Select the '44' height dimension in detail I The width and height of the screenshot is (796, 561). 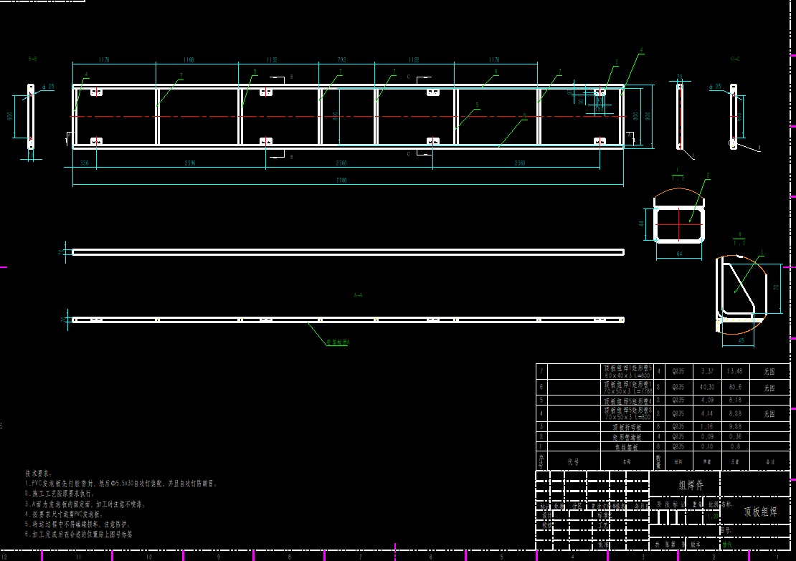point(642,224)
